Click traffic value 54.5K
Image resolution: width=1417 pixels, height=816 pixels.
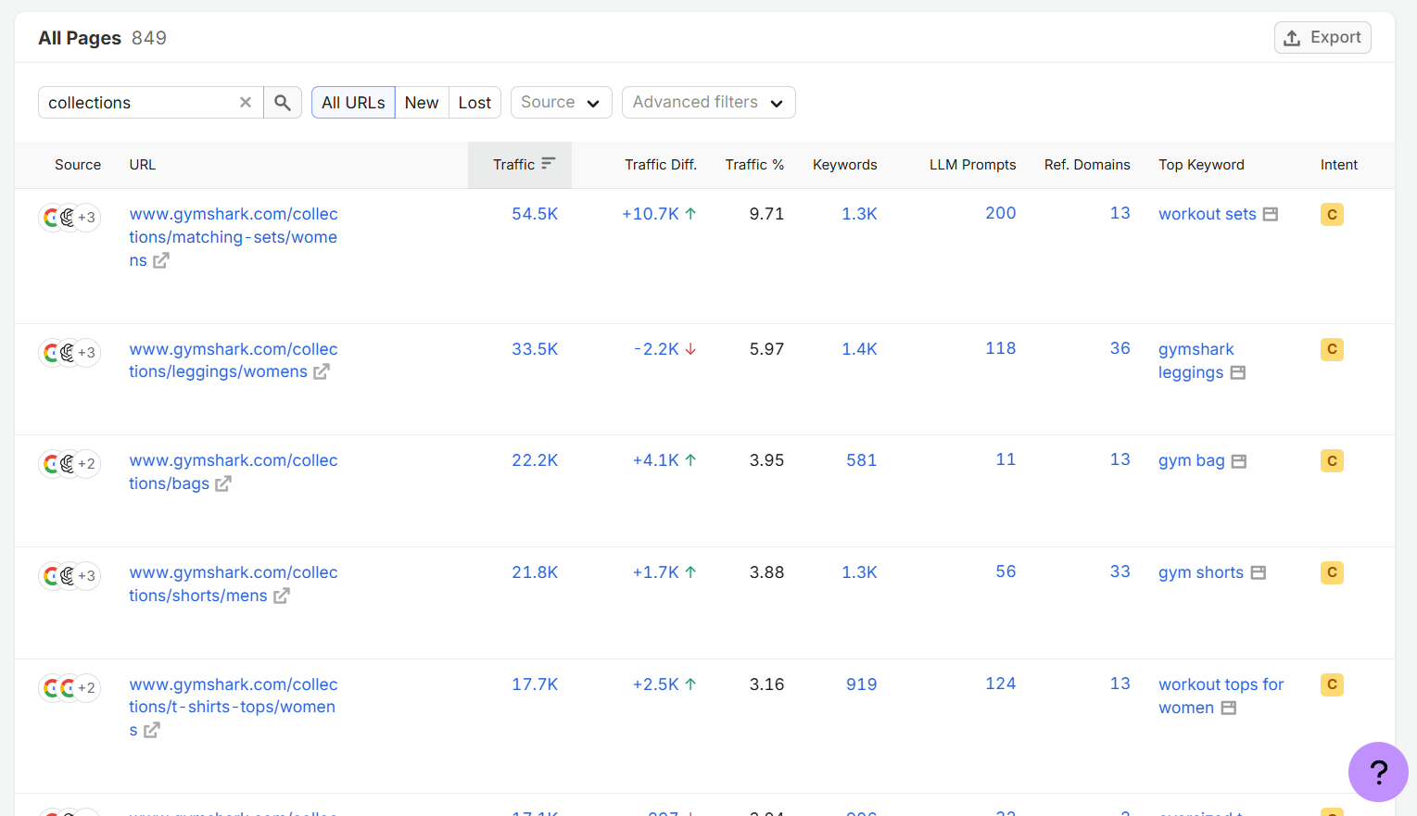[x=535, y=214]
